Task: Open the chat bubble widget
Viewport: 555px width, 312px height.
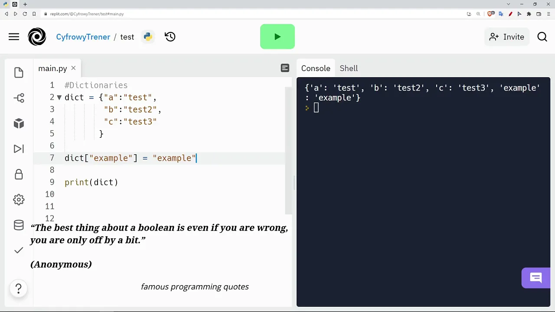Action: 536,278
